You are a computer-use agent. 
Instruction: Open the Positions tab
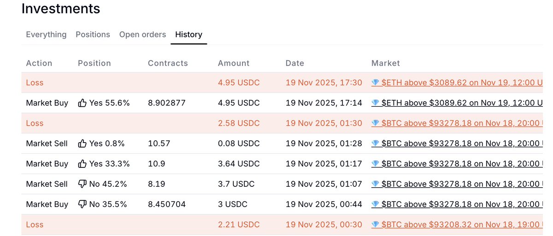(93, 35)
